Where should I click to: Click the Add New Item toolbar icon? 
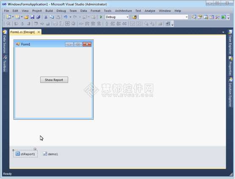tap(17, 17)
